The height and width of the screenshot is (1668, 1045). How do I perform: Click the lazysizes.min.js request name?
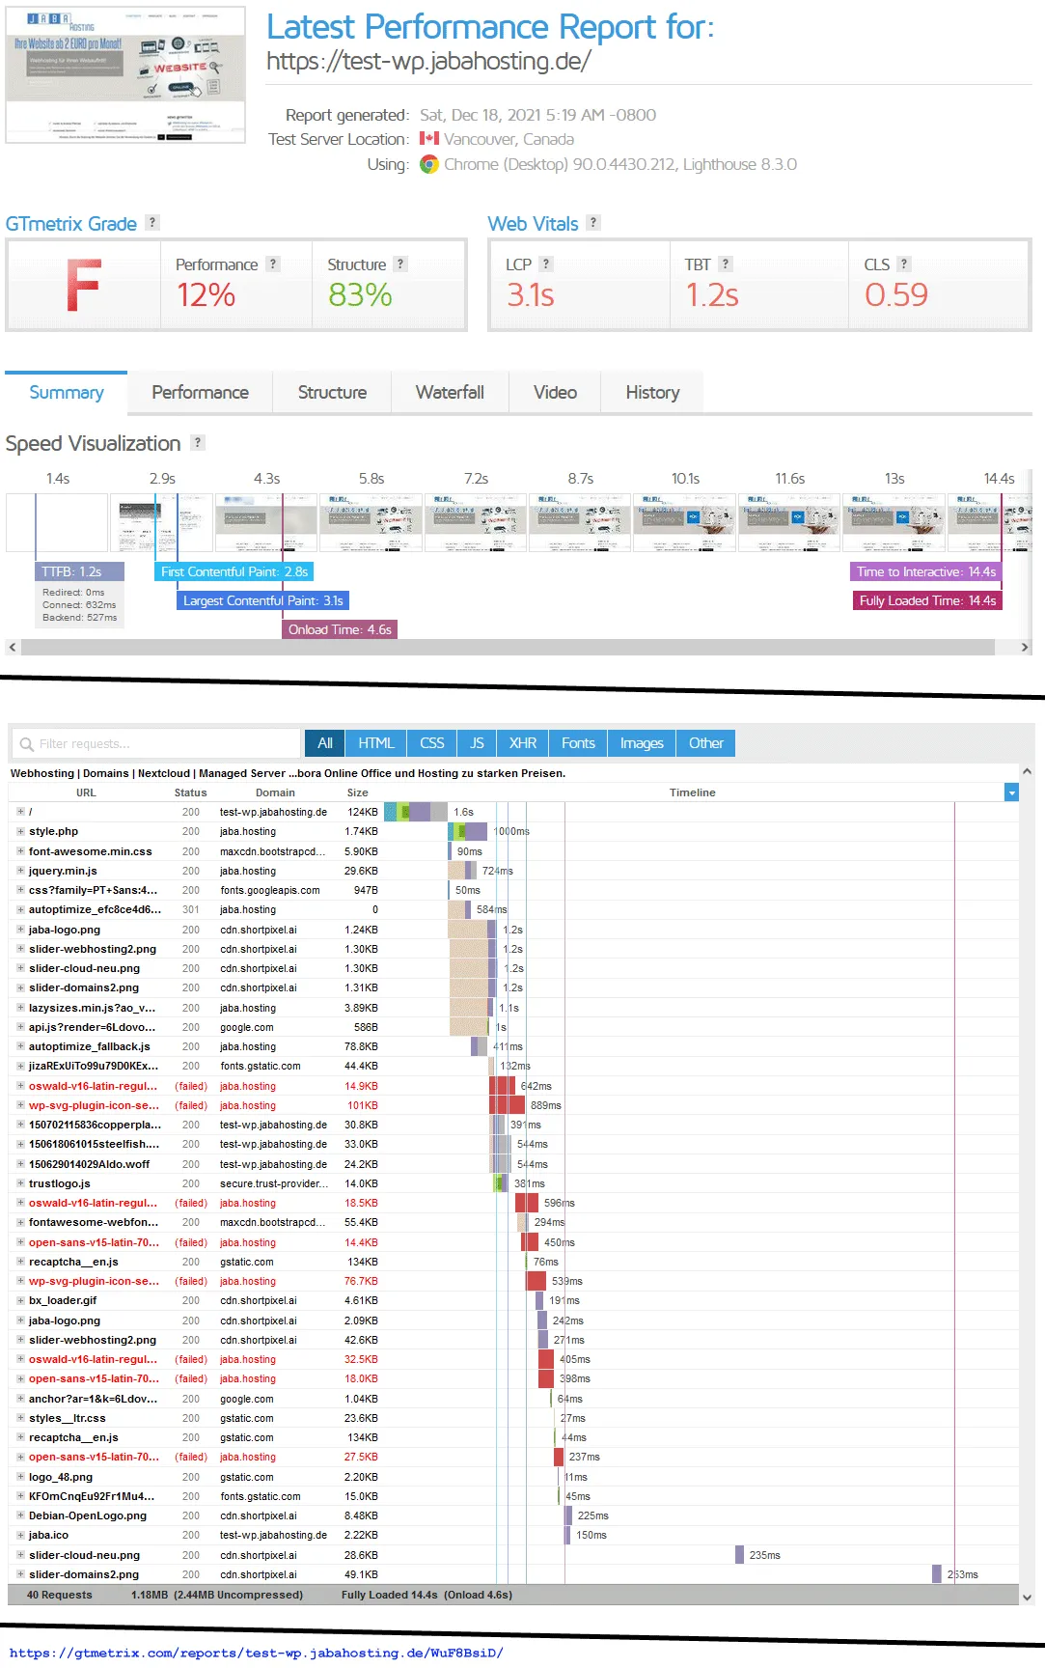pyautogui.click(x=92, y=1008)
